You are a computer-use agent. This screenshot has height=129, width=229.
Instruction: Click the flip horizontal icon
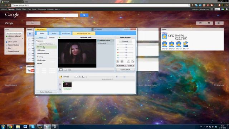click(118, 61)
